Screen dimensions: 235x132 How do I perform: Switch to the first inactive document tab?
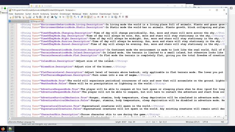(19, 21)
